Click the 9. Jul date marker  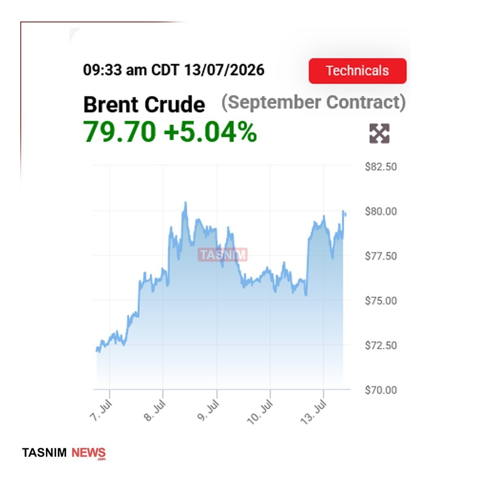(208, 410)
